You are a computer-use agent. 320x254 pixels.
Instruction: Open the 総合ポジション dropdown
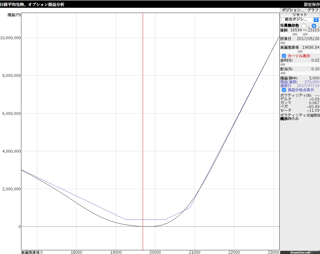(x=297, y=19)
